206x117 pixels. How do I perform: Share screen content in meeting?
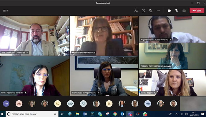coord(184,11)
